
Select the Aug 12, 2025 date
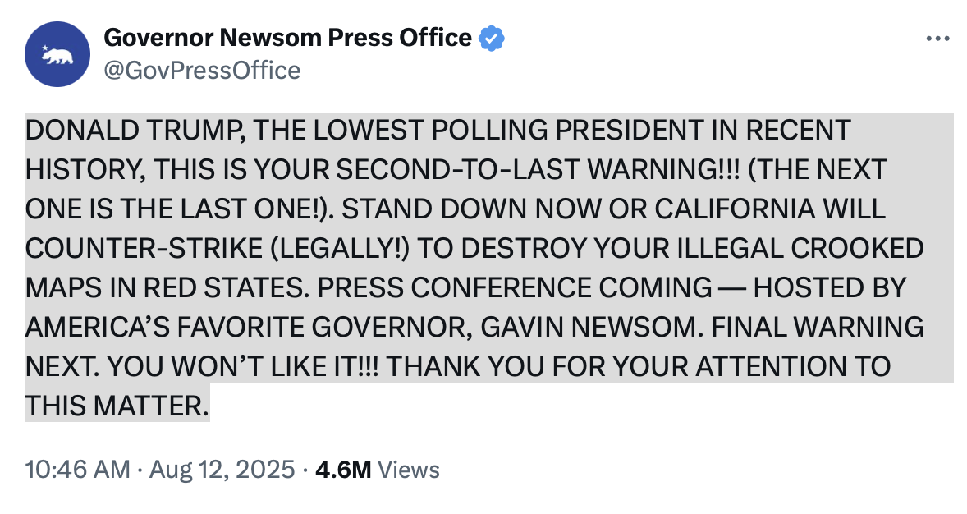coord(222,470)
